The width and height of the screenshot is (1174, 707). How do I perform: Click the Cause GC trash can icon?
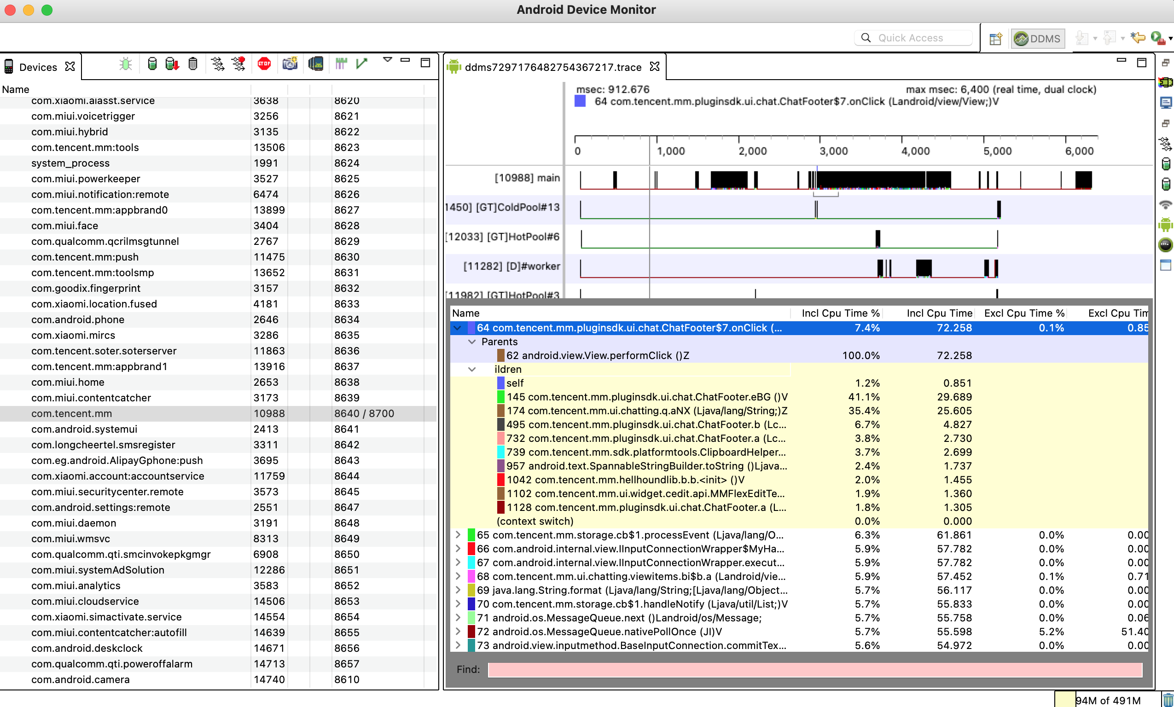click(x=193, y=64)
